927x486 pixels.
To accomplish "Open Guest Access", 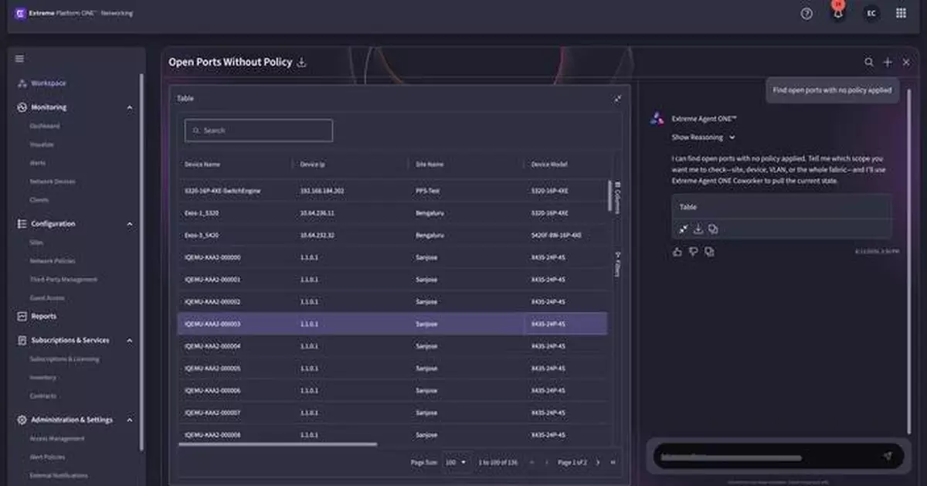I will (x=47, y=298).
